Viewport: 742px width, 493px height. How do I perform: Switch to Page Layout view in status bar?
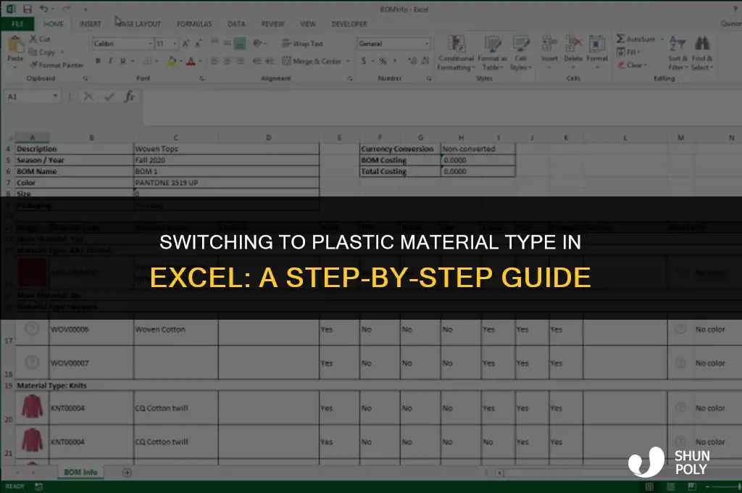[670, 486]
